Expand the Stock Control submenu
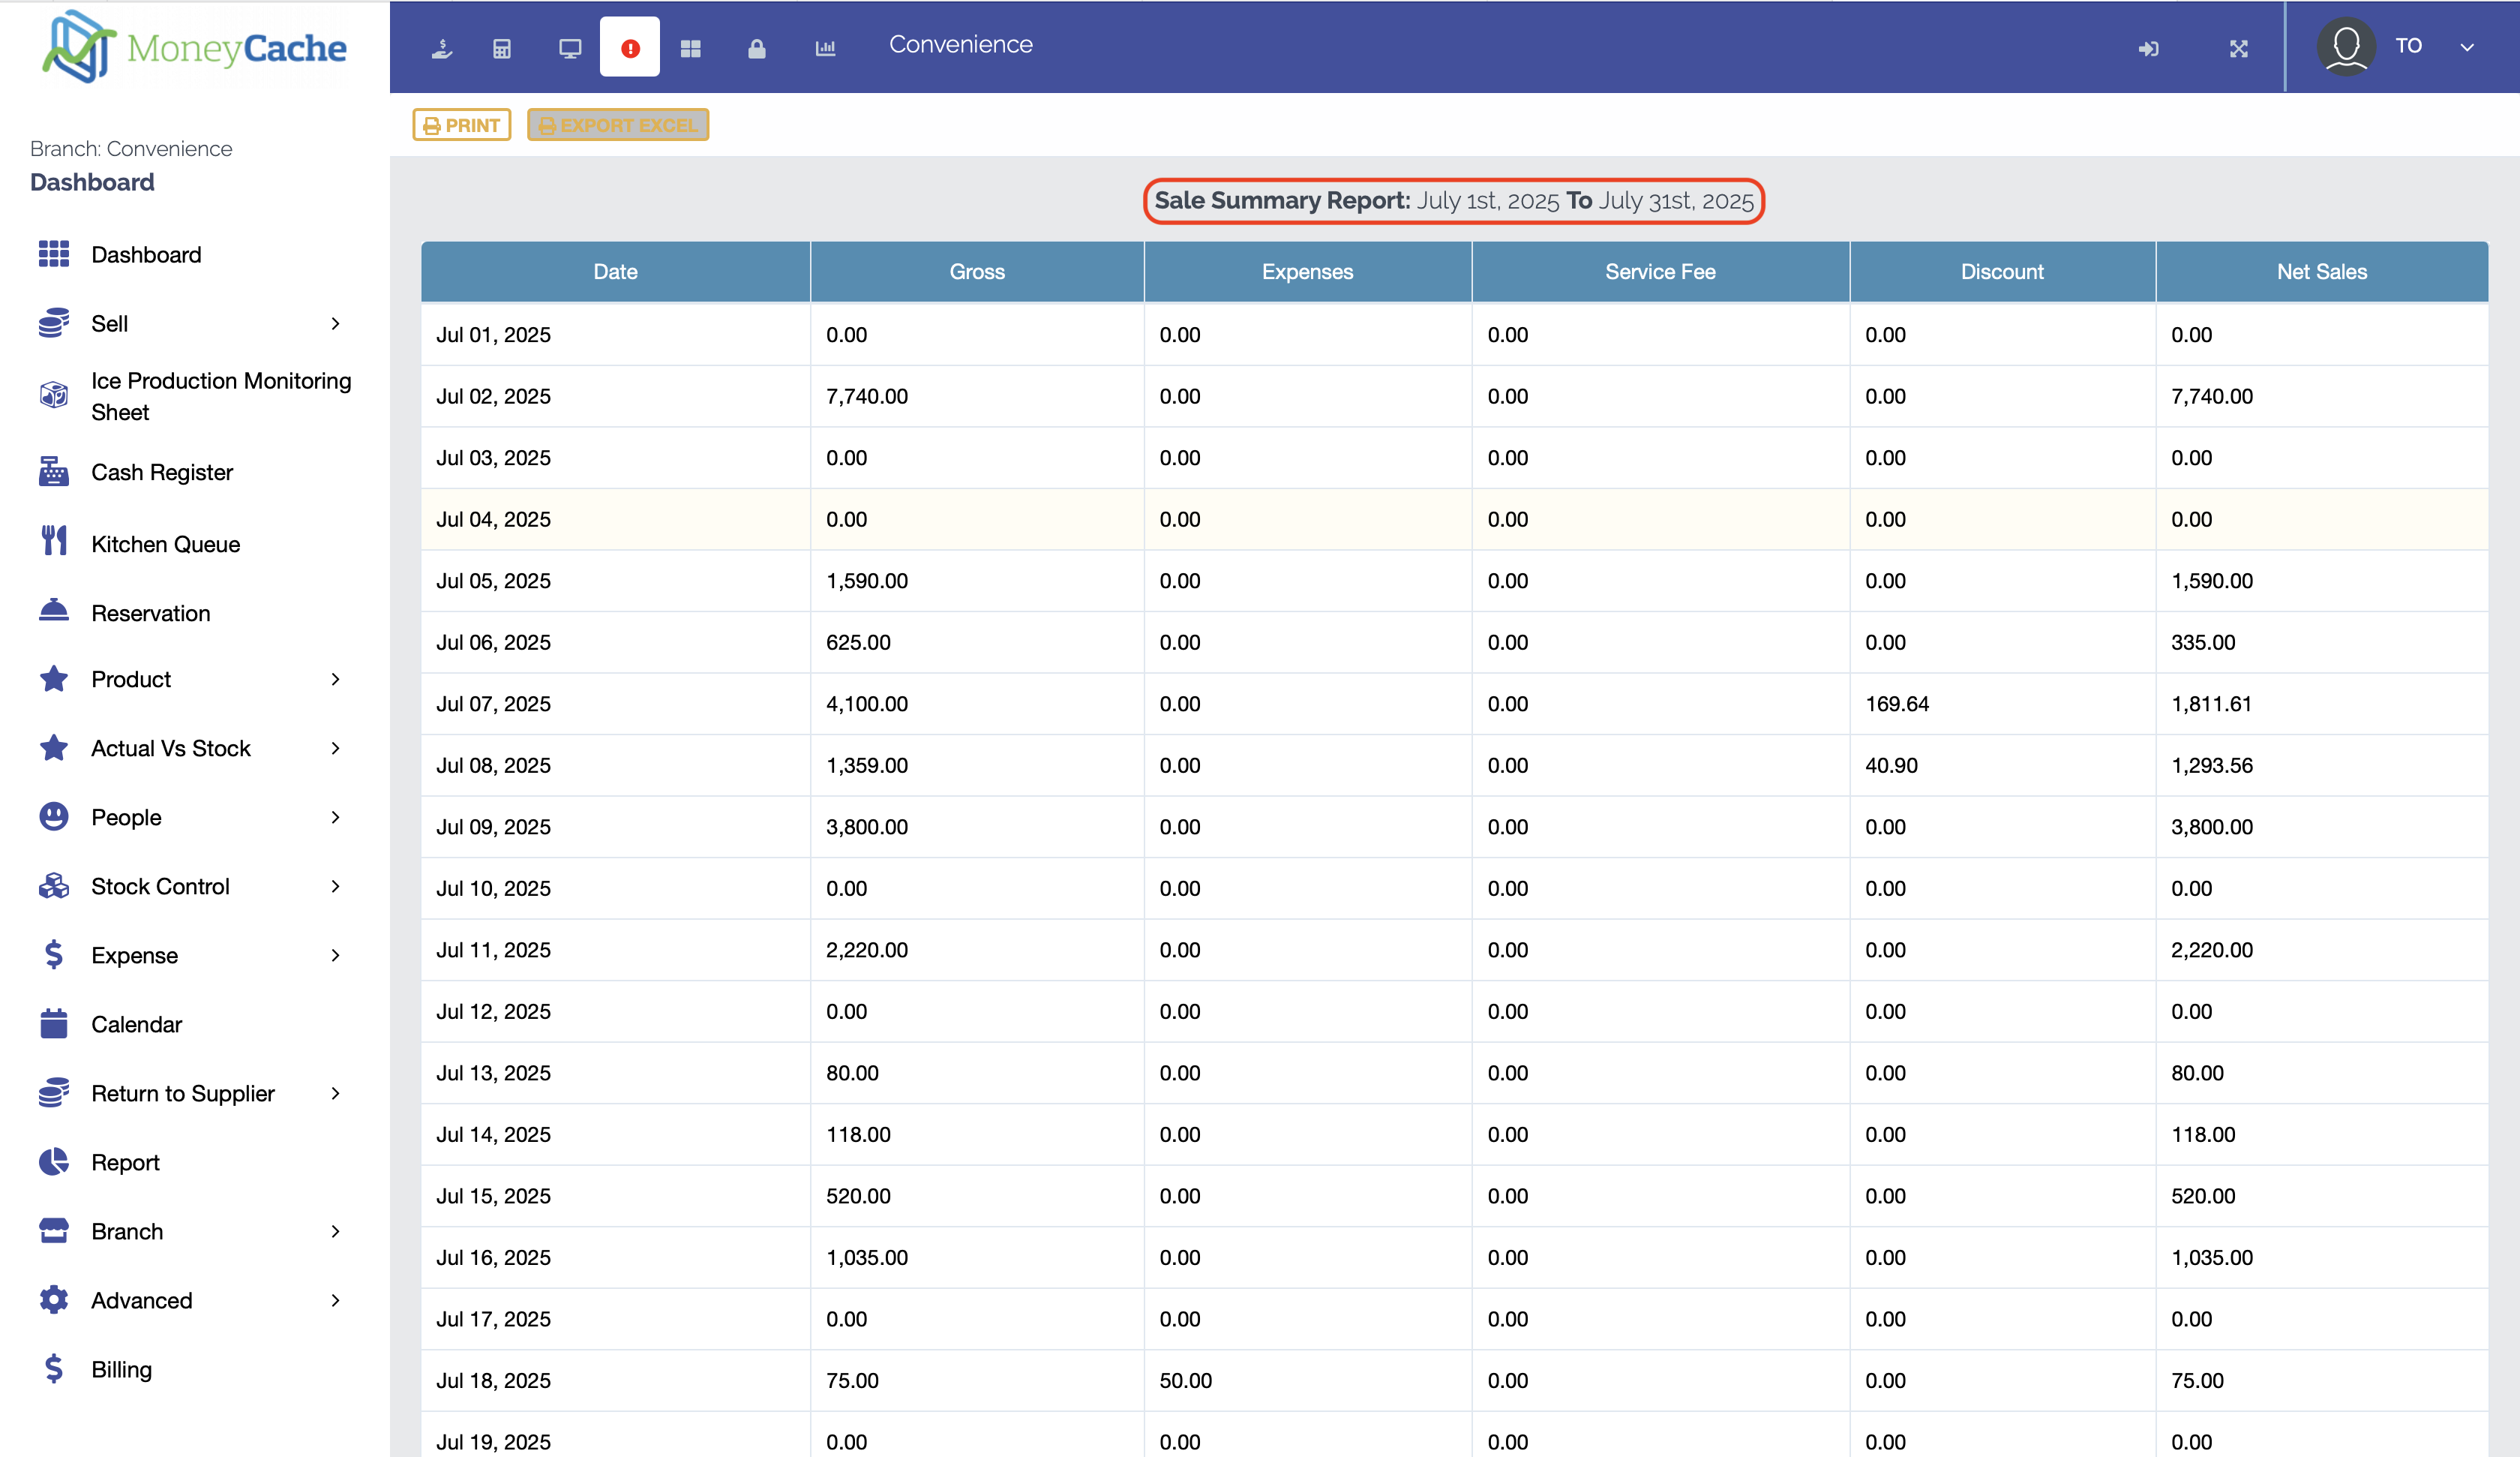The width and height of the screenshot is (2520, 1457). (335, 887)
